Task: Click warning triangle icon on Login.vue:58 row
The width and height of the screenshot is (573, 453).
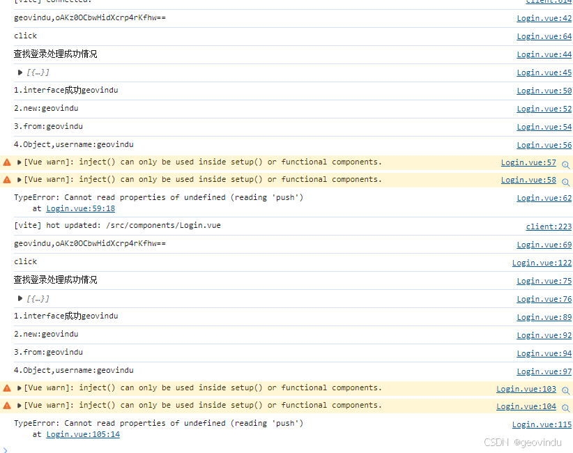Action: coord(7,180)
